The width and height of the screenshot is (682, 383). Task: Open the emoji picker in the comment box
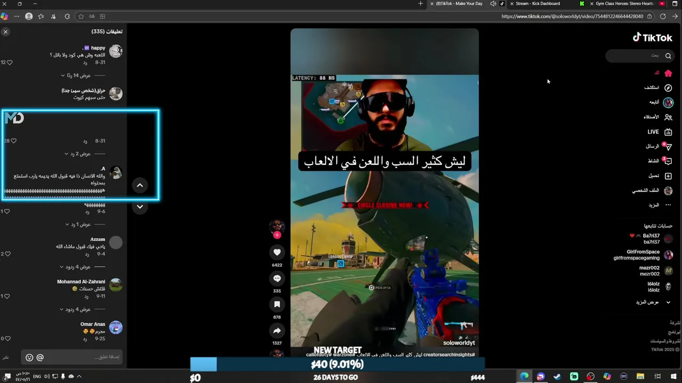tap(29, 357)
